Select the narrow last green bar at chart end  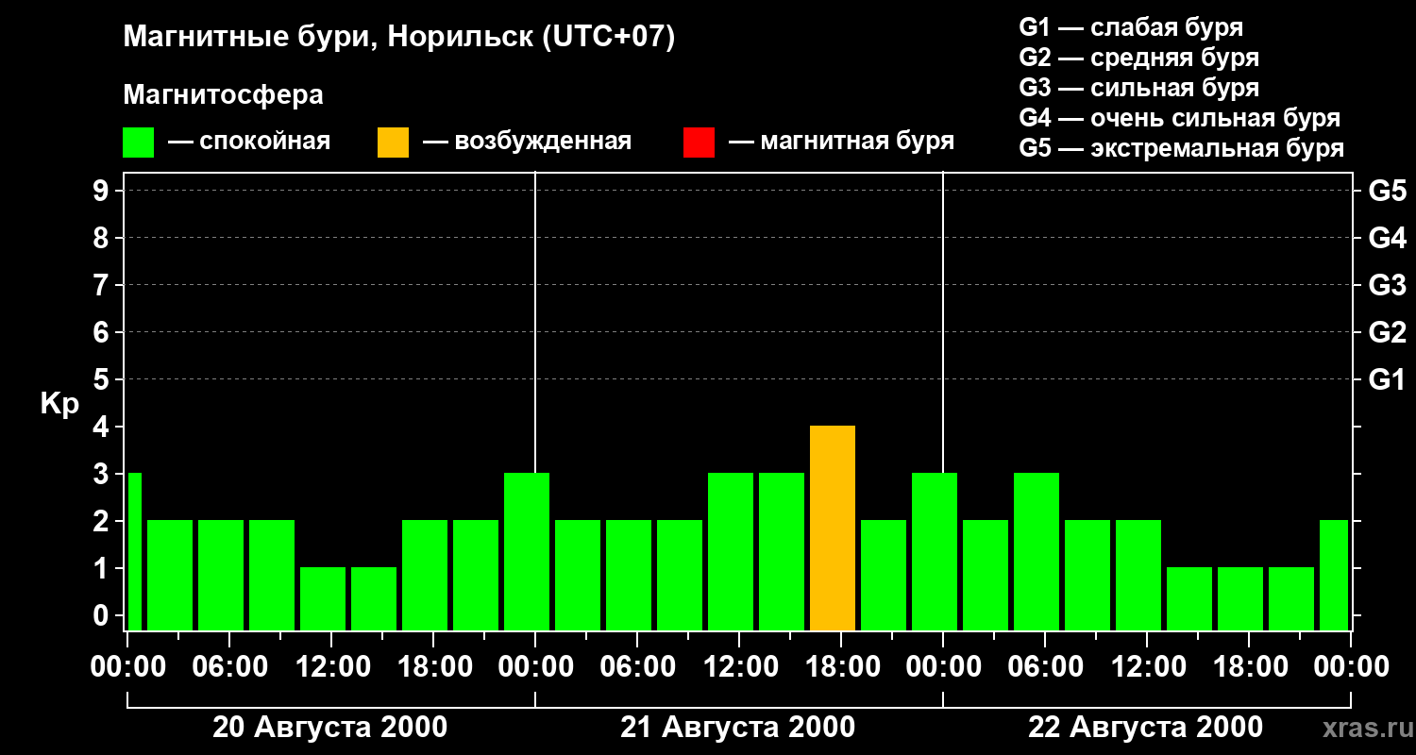pyautogui.click(x=1334, y=575)
